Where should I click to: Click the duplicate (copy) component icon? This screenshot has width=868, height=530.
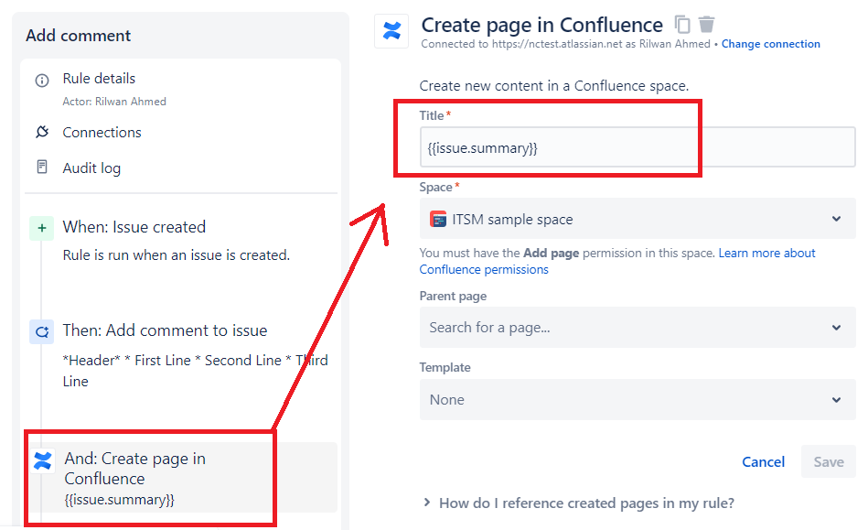[682, 25]
